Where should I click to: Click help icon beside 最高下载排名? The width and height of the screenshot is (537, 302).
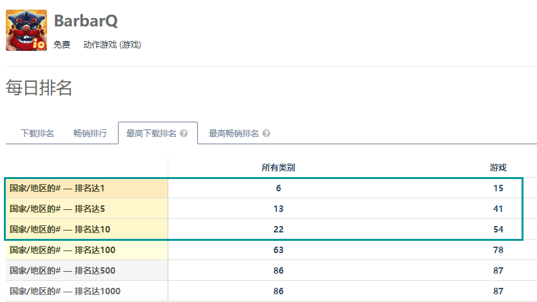pos(184,133)
